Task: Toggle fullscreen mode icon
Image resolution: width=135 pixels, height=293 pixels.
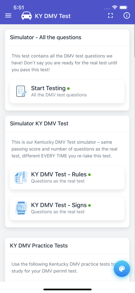Action: 110,16
